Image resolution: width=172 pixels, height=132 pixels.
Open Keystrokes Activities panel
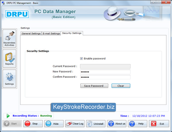[x=9, y=39]
